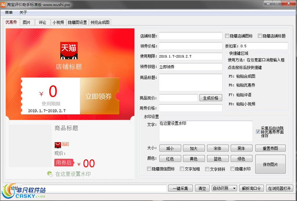297x201 pixels.
Task: Click the 在浏览器打开 button
Action: (x=280, y=188)
